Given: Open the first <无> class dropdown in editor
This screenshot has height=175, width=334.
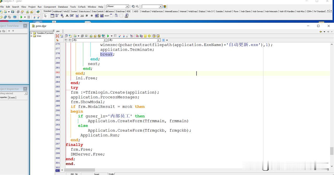Looking at the screenshot, I should point(105,40).
